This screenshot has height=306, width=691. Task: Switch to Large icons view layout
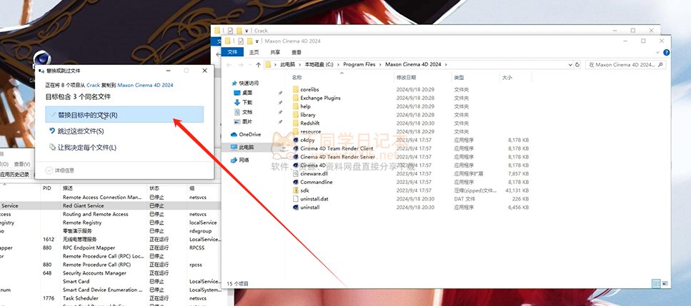click(665, 284)
